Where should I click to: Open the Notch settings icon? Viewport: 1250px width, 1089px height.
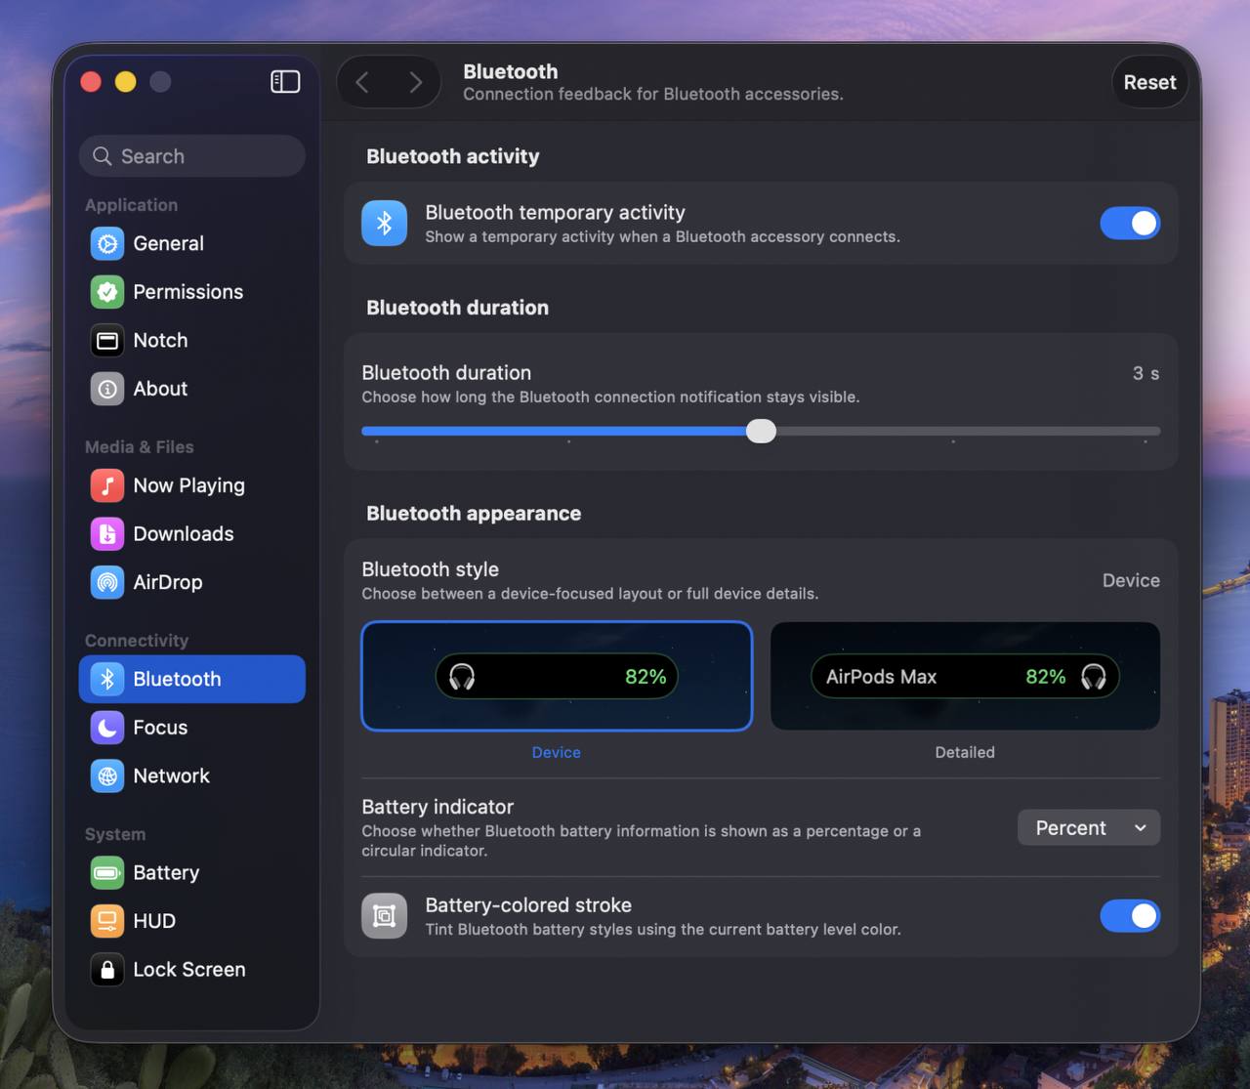(x=107, y=341)
